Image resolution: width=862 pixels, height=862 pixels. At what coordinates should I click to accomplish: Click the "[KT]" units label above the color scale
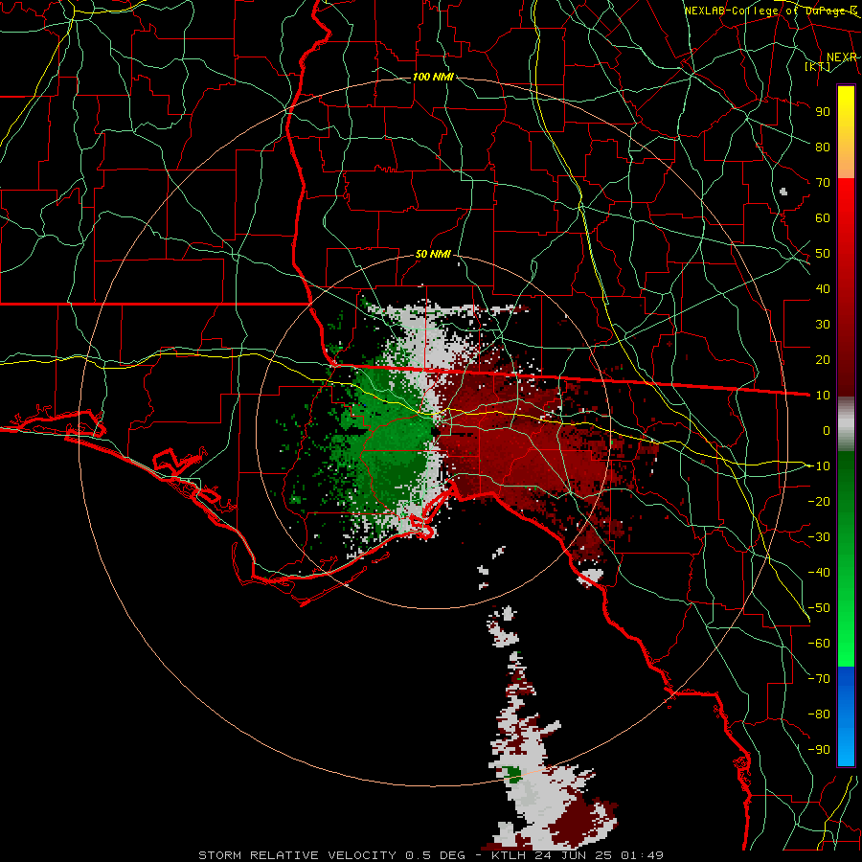[x=818, y=66]
